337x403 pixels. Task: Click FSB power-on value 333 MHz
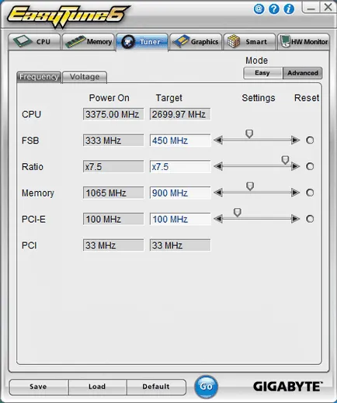(x=113, y=141)
